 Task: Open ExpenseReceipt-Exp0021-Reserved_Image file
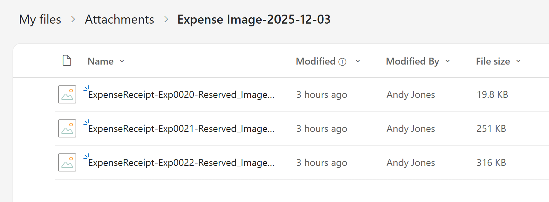tap(181, 129)
